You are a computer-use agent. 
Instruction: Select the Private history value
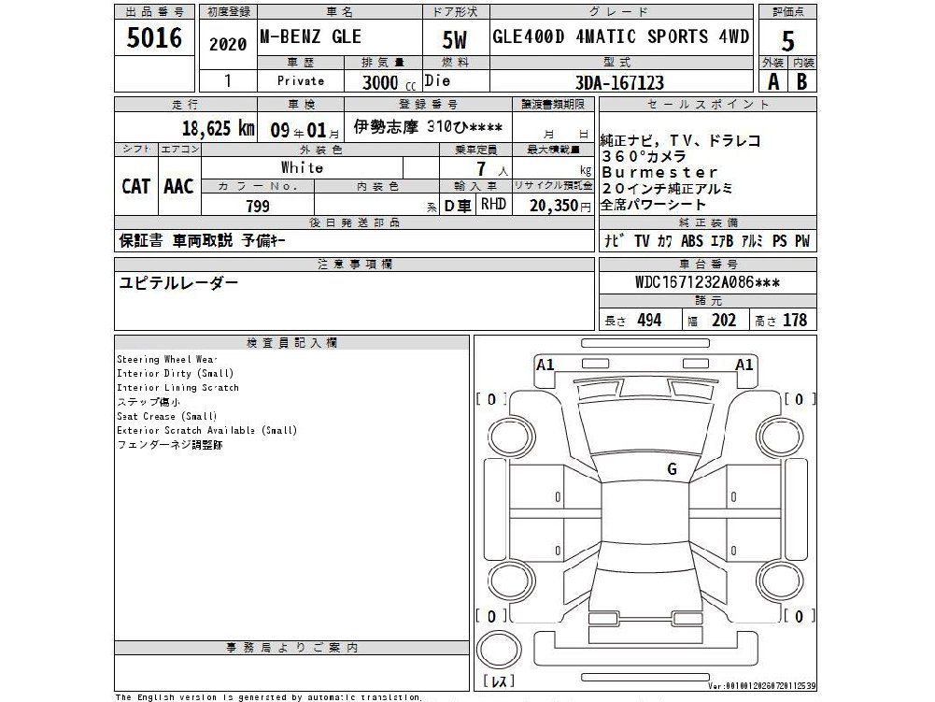tap(301, 80)
